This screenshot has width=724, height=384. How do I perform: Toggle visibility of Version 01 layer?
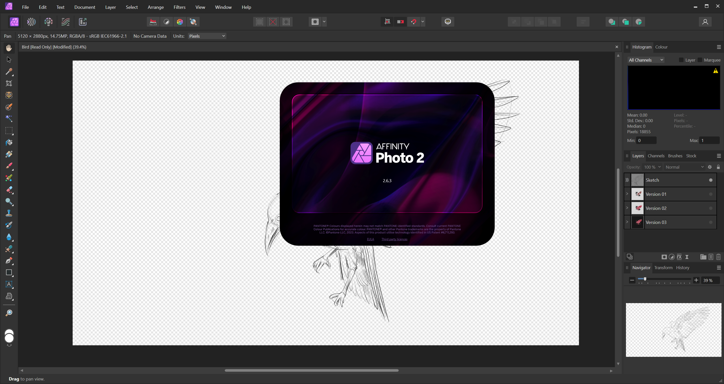(x=710, y=194)
